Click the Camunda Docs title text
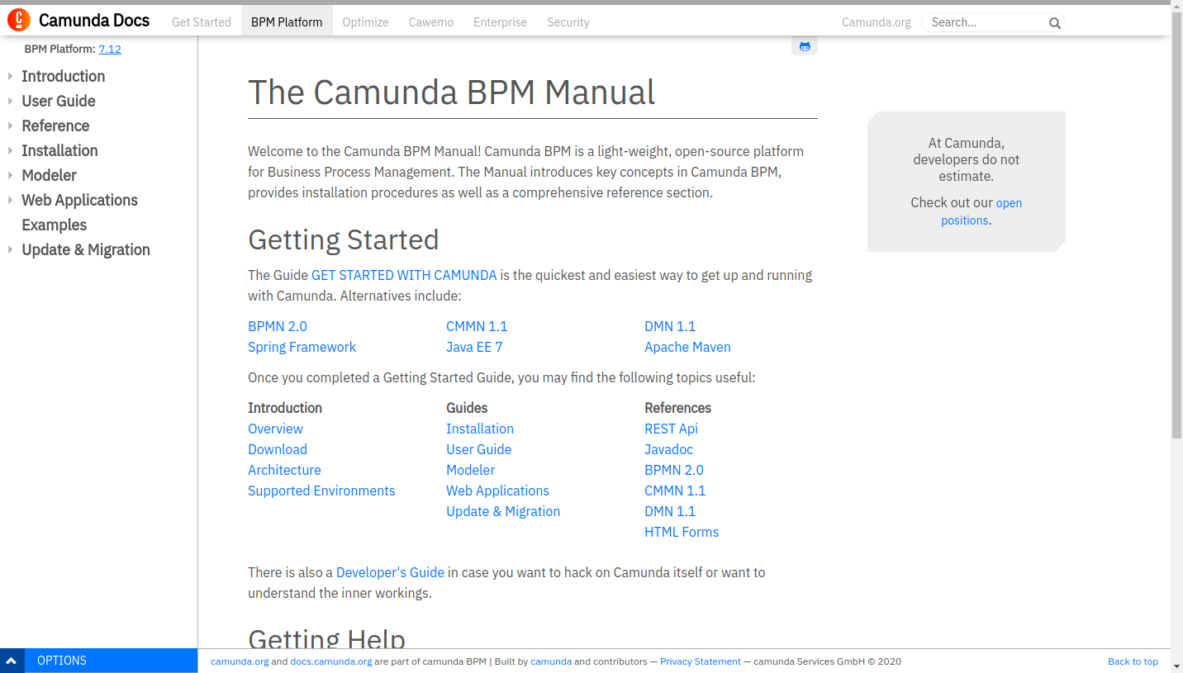This screenshot has width=1183, height=673. [94, 21]
